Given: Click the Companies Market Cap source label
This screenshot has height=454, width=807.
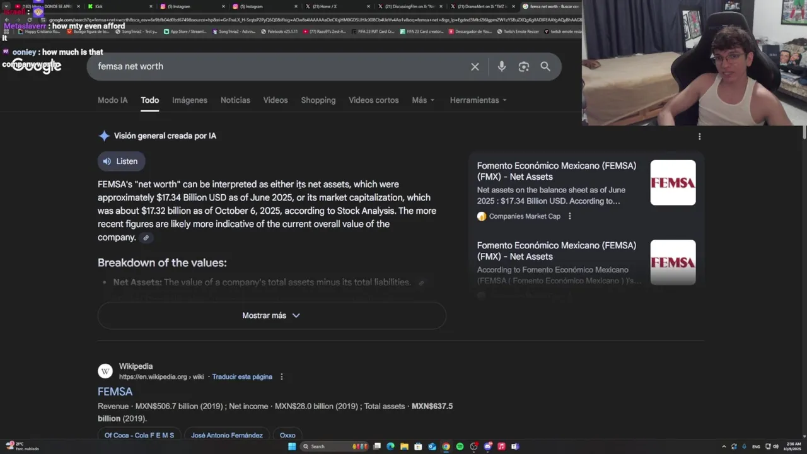Looking at the screenshot, I should [x=525, y=216].
